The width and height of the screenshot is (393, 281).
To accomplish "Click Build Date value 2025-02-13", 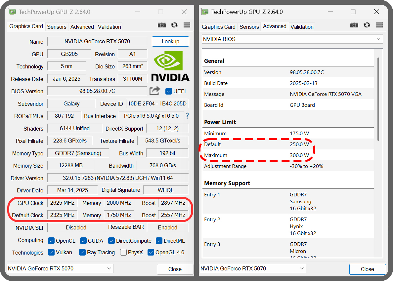I will (304, 83).
